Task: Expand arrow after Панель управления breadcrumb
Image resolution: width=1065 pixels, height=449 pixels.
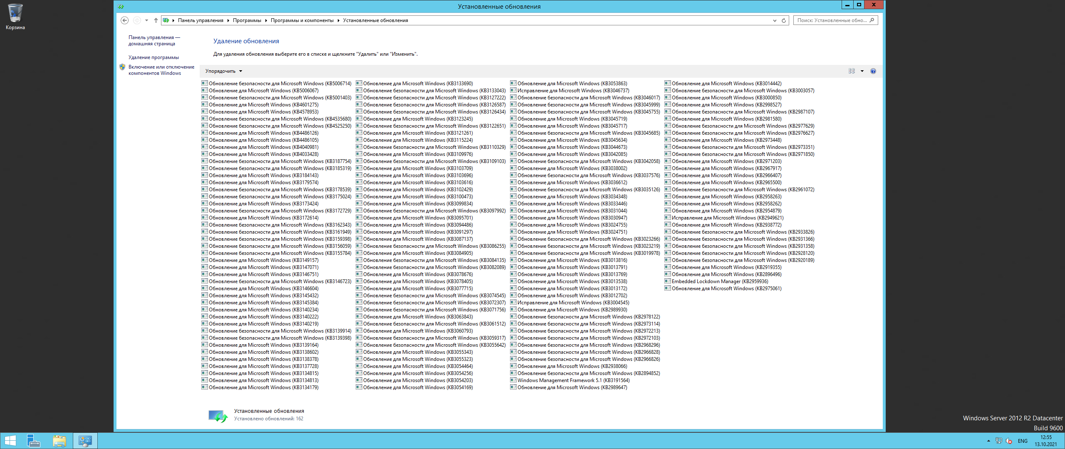Action: 228,20
